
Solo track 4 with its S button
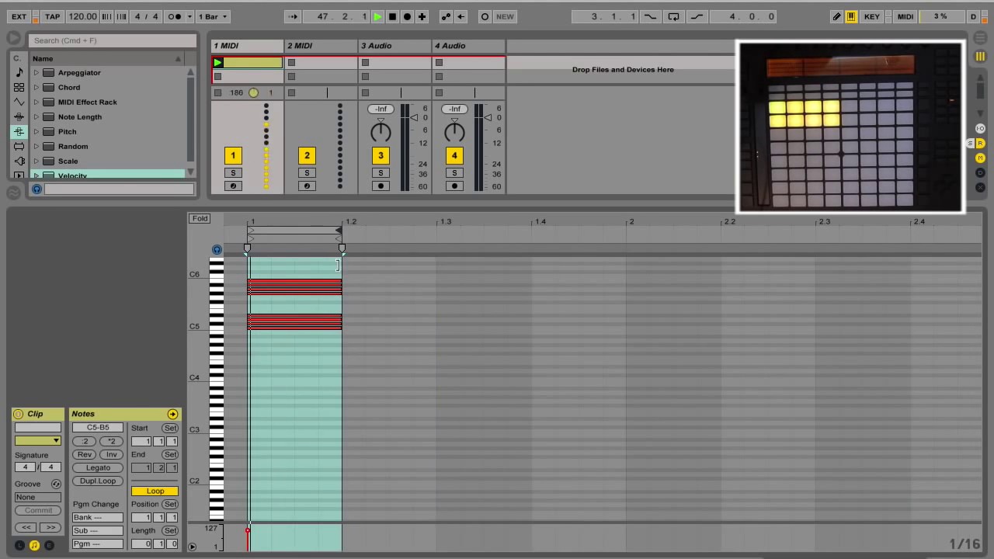coord(454,173)
